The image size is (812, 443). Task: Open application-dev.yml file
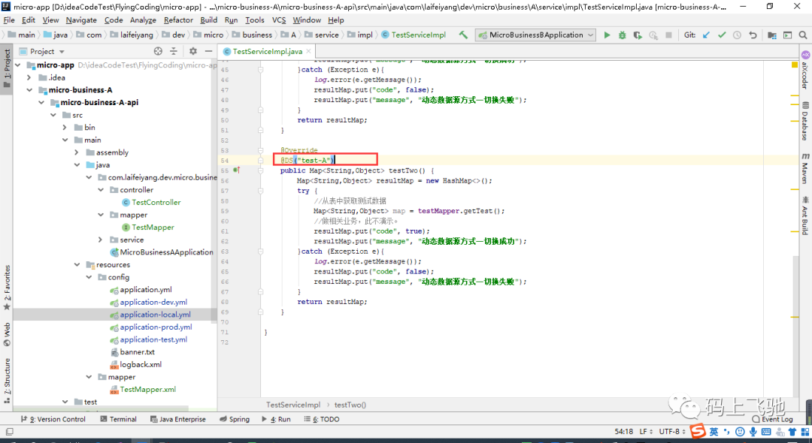pyautogui.click(x=153, y=302)
